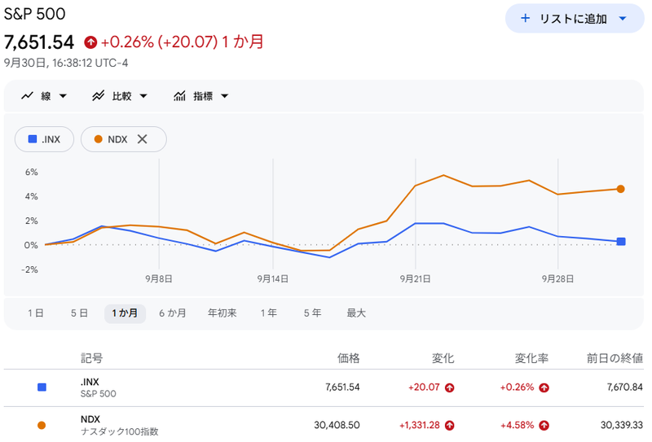652x442 pixels.
Task: Click the 30,339.33 previous close value
Action: [x=622, y=425]
